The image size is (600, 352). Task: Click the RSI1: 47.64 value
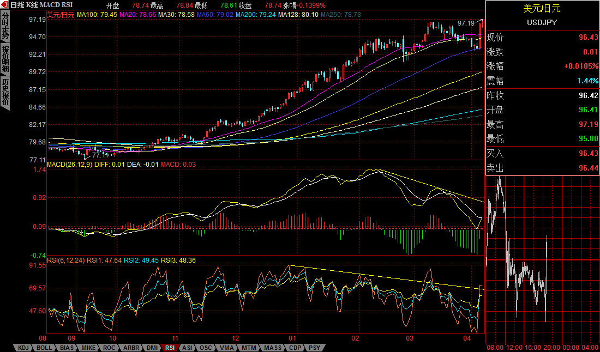click(104, 260)
